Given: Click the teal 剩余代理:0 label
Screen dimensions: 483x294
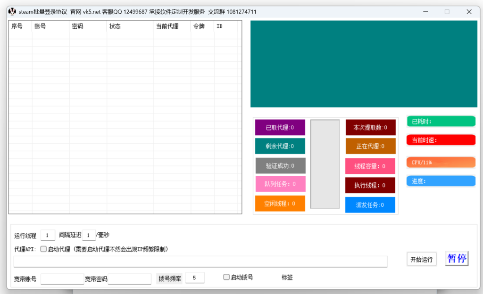Looking at the screenshot, I should (x=280, y=146).
